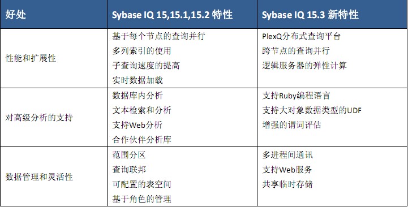
Task: Click the 查询联邦 entry
Action: 129,170
